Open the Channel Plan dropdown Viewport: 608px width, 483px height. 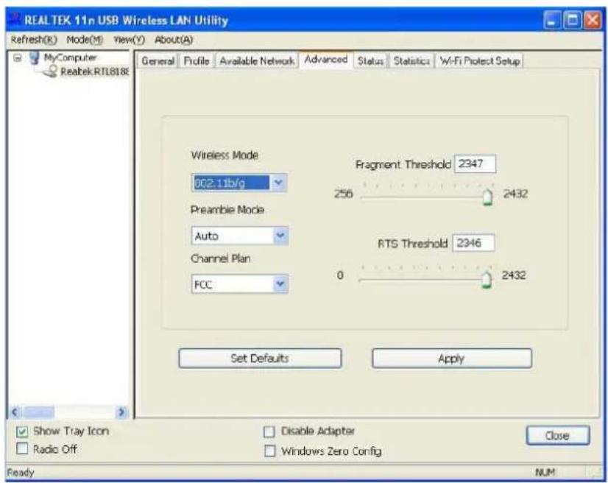[280, 284]
